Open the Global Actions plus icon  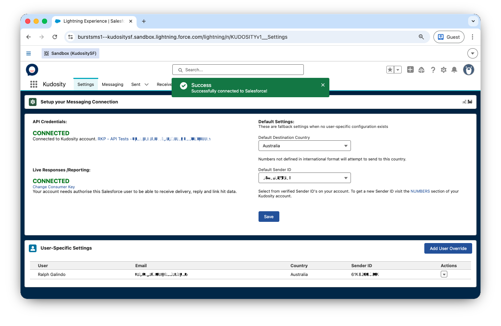410,69
